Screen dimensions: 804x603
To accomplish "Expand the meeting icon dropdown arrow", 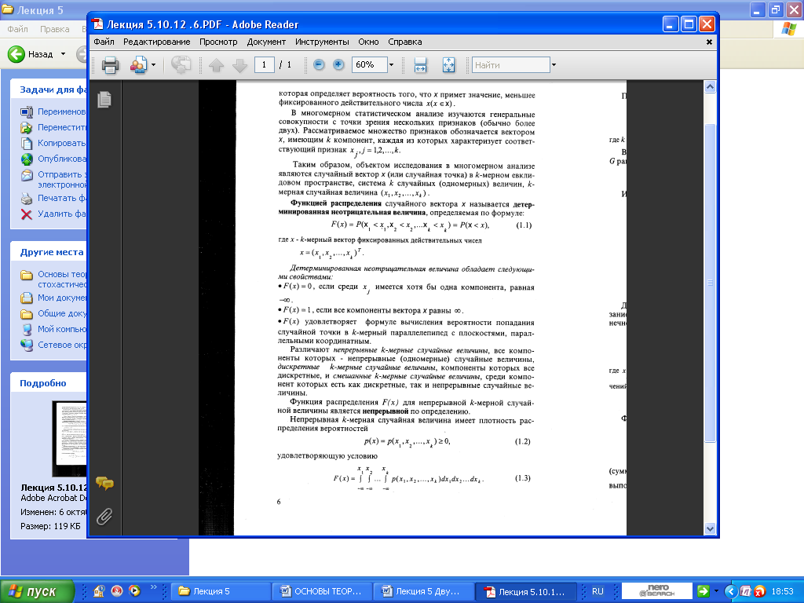I will pyautogui.click(x=153, y=65).
